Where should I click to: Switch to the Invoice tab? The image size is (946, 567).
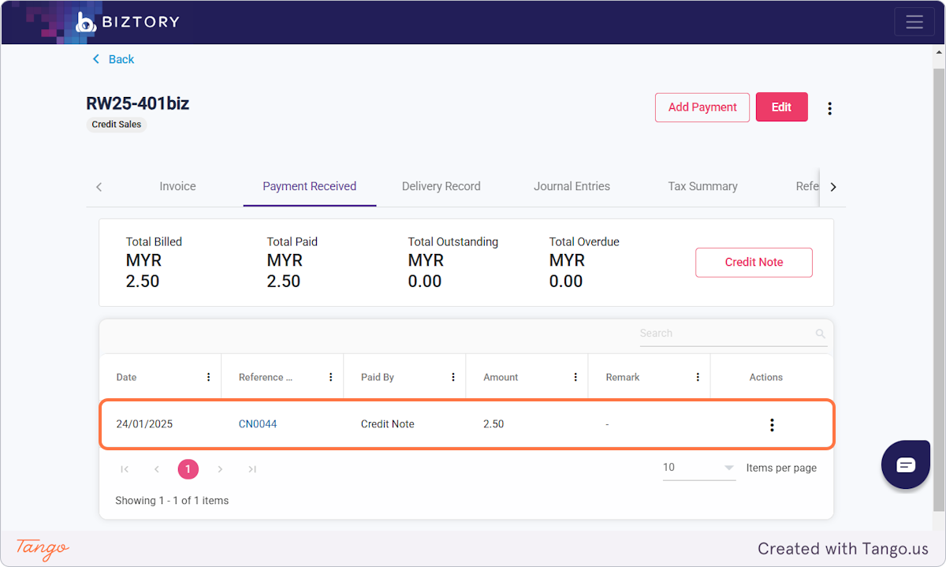[177, 186]
